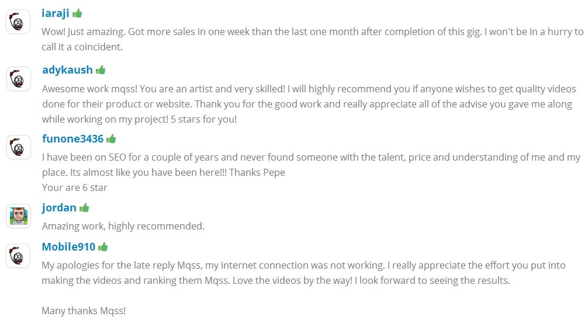Go to jordan's profile via username
This screenshot has height=320, width=585.
point(59,207)
